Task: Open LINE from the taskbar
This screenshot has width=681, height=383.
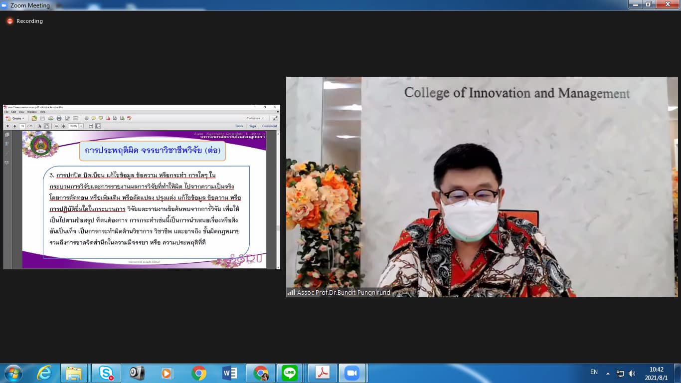Action: click(x=289, y=373)
